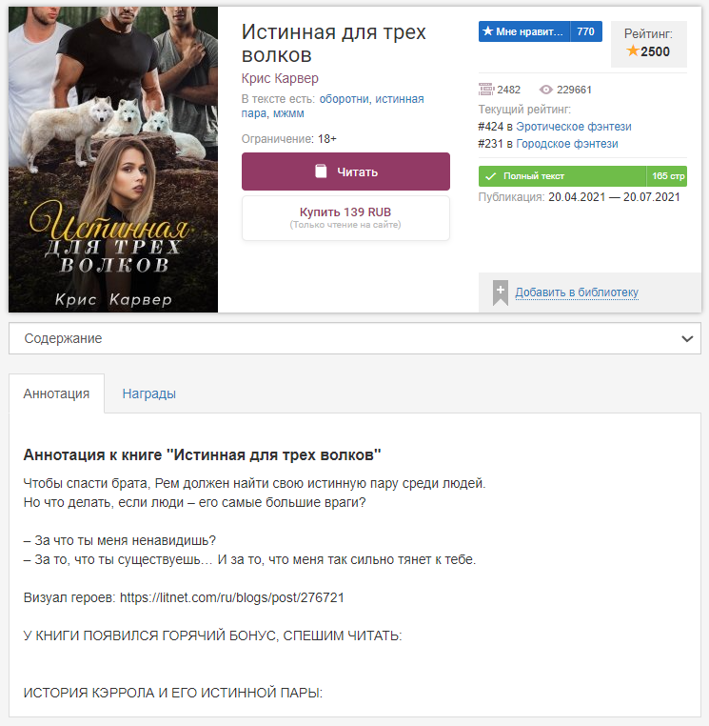Click Добавить в библиотеку link

click(x=577, y=292)
